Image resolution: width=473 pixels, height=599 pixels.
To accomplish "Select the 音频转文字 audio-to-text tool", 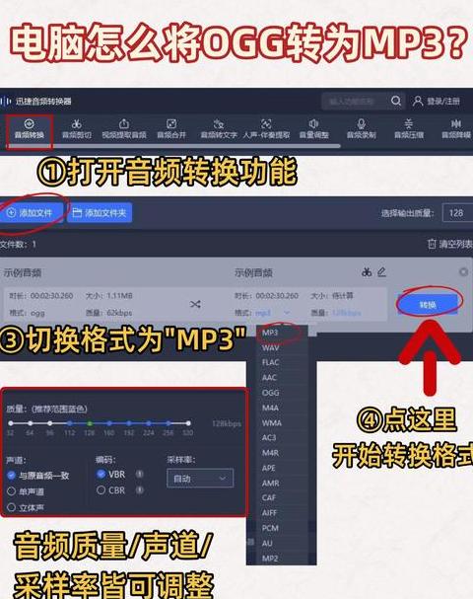I will (x=219, y=128).
